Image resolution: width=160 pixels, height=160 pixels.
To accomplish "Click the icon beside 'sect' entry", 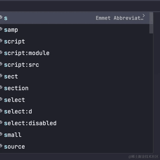I will coord(1,75).
